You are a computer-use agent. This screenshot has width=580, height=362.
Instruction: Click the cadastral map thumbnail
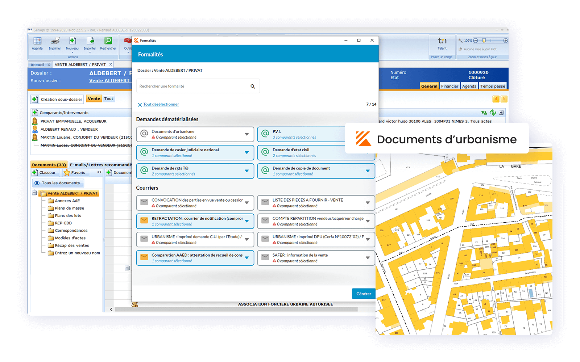464,241
